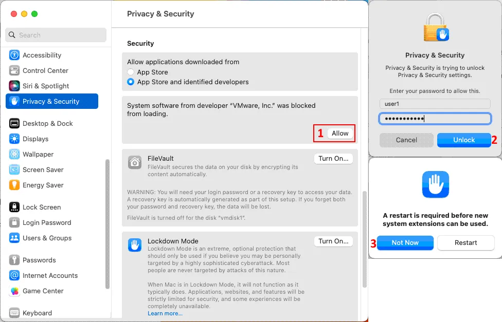The height and width of the screenshot is (322, 502).
Task: Open Control Center via its sidebar icon
Action: [14, 71]
